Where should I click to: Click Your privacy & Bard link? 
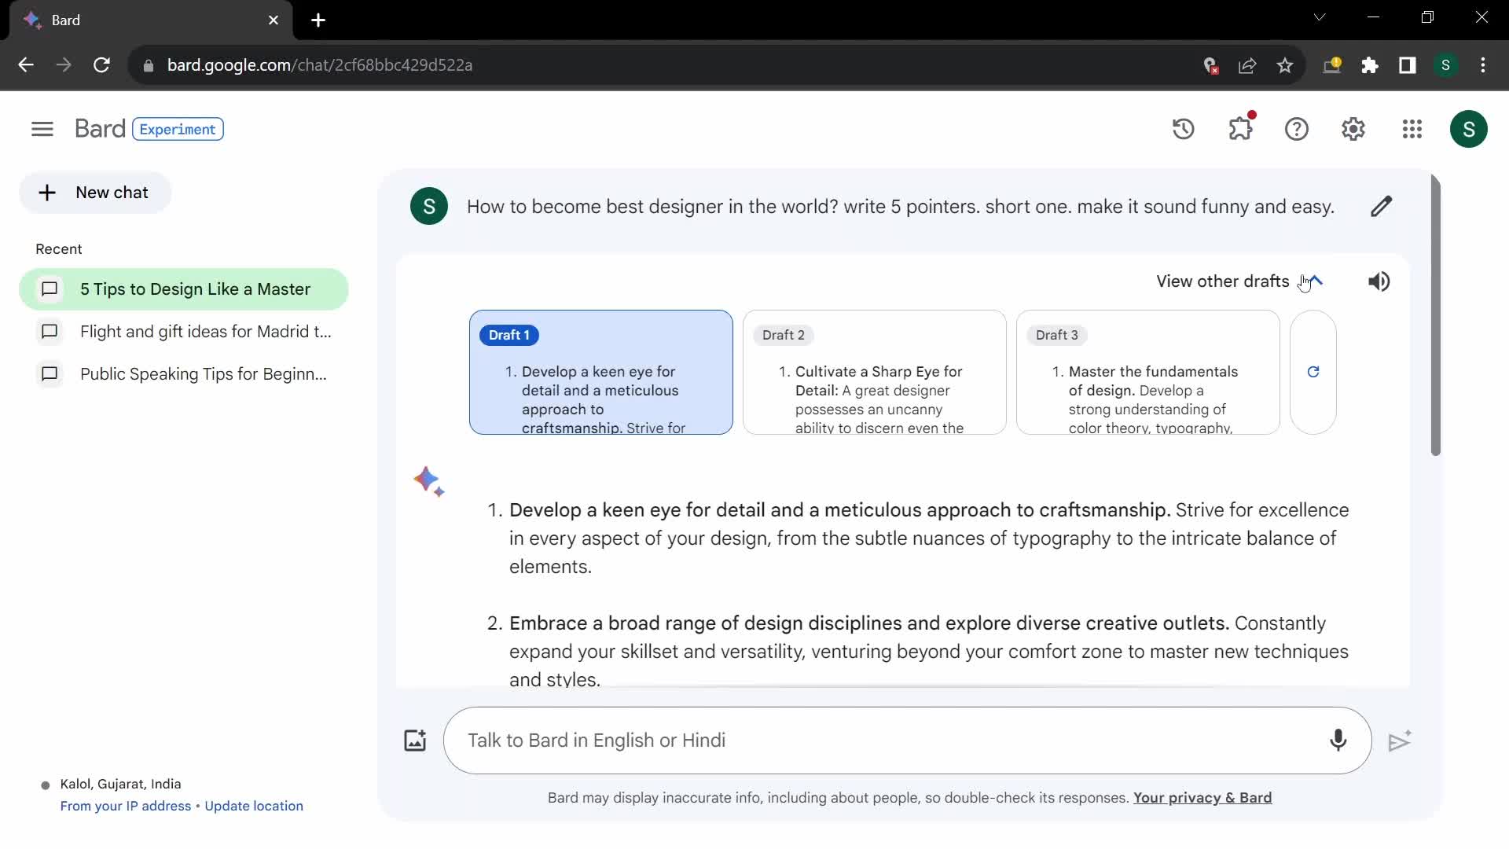pyautogui.click(x=1202, y=798)
